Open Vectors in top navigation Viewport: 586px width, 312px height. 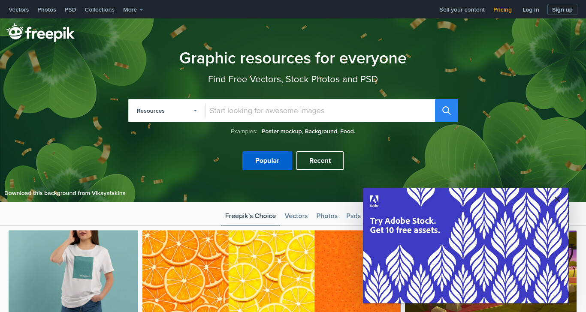click(18, 9)
